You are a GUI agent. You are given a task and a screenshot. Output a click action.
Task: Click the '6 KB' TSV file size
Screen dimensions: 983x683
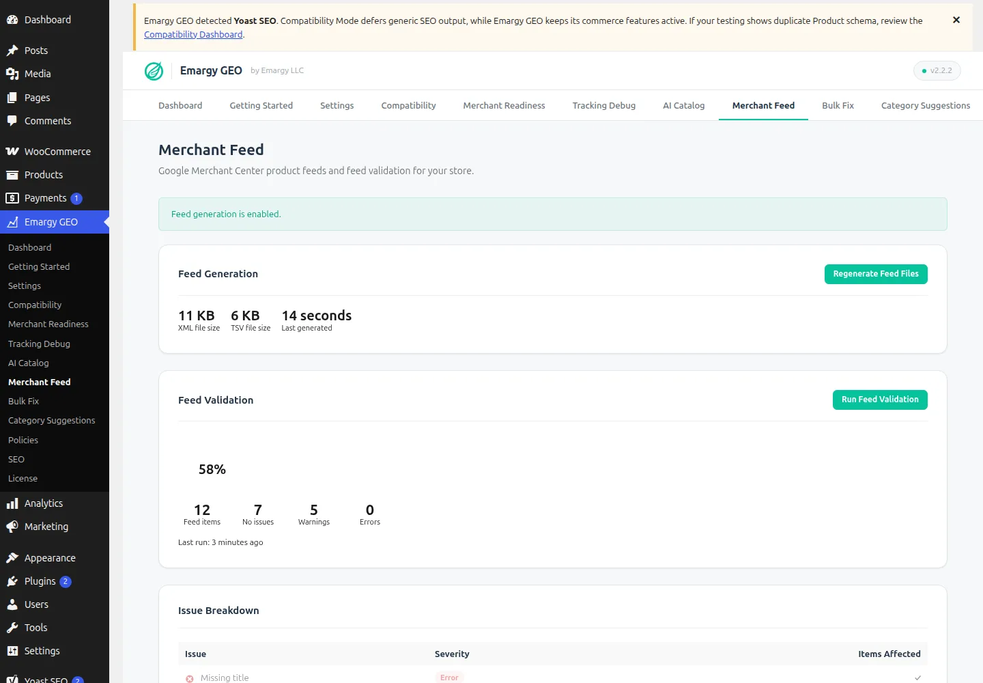[245, 316]
